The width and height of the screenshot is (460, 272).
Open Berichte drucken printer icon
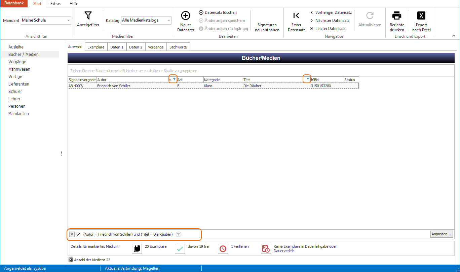coord(397,15)
